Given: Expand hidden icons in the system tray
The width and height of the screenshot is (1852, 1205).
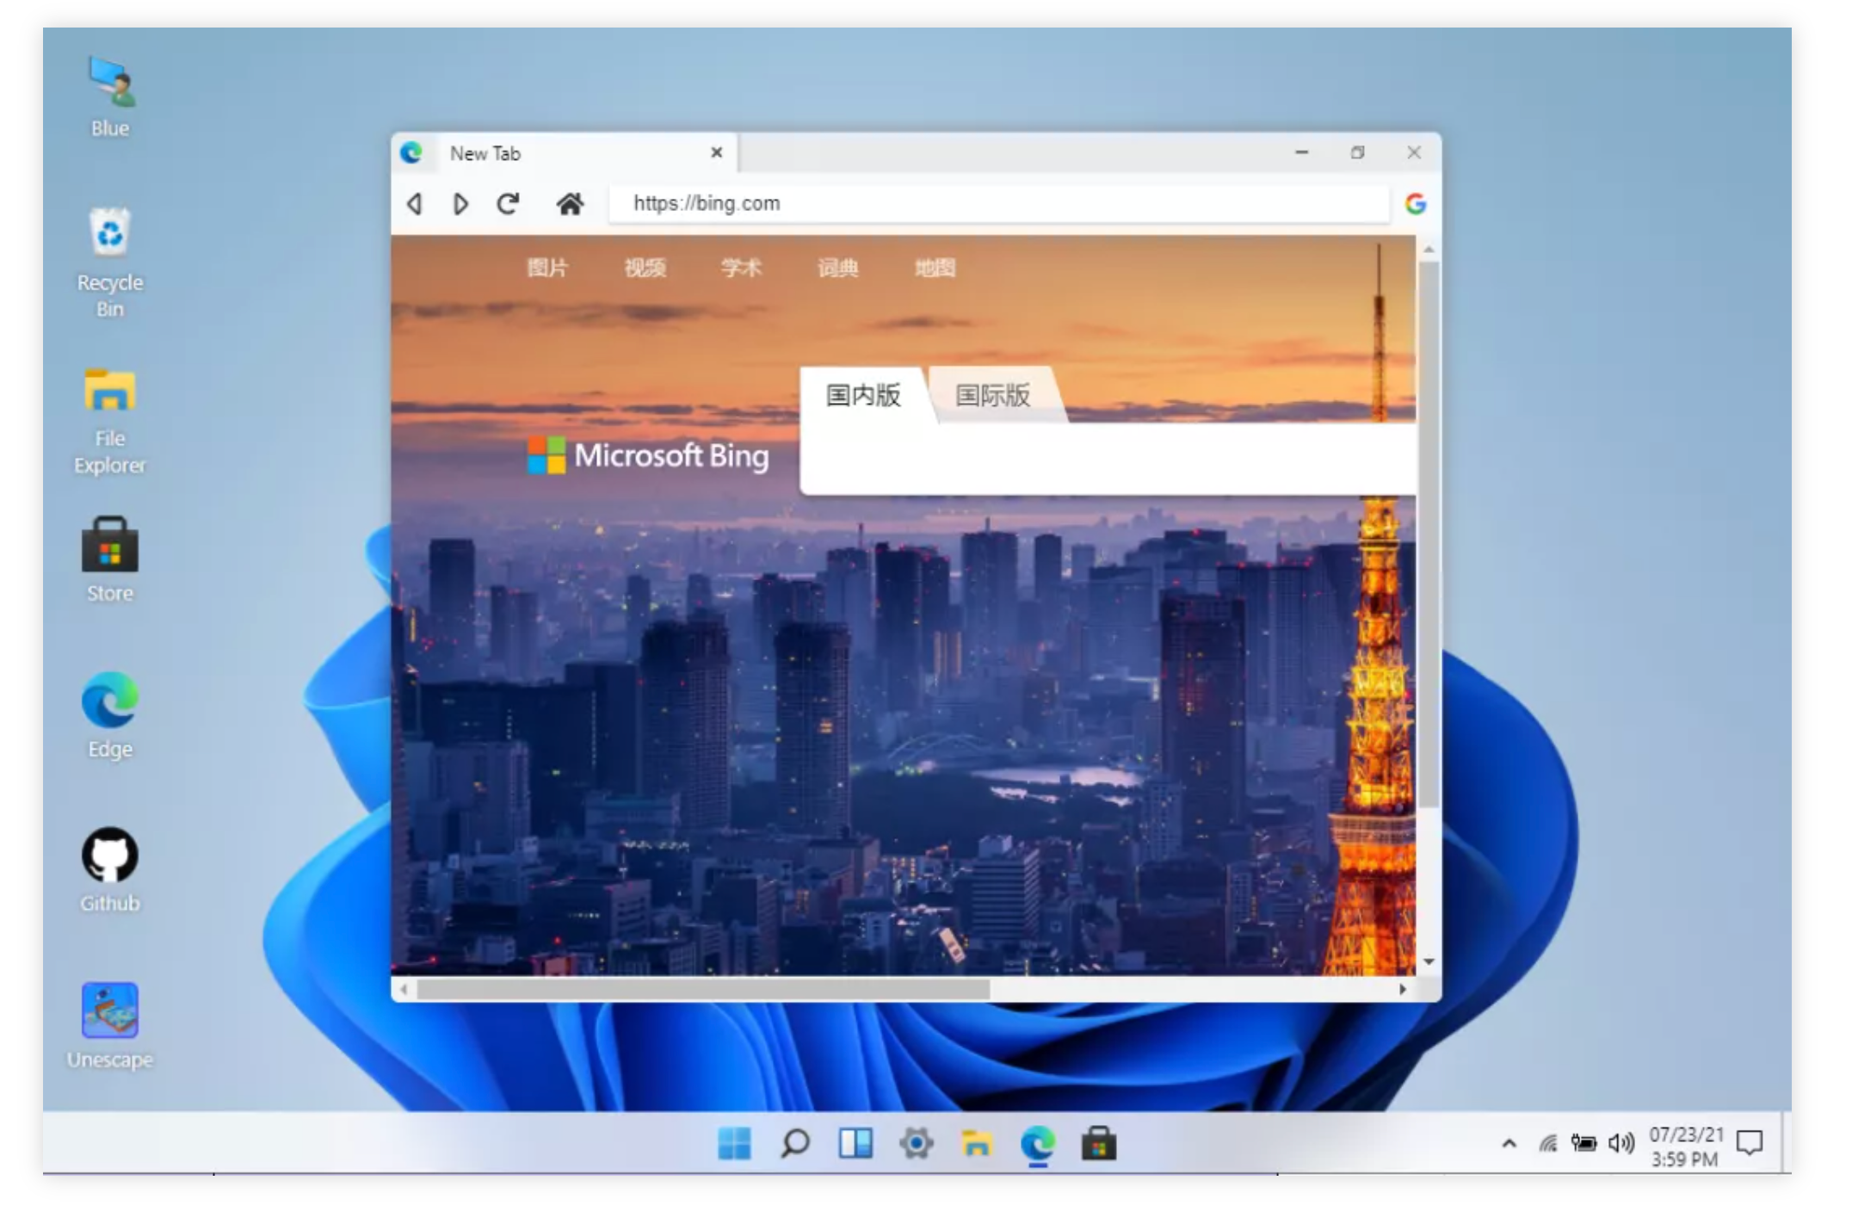Looking at the screenshot, I should (1508, 1144).
